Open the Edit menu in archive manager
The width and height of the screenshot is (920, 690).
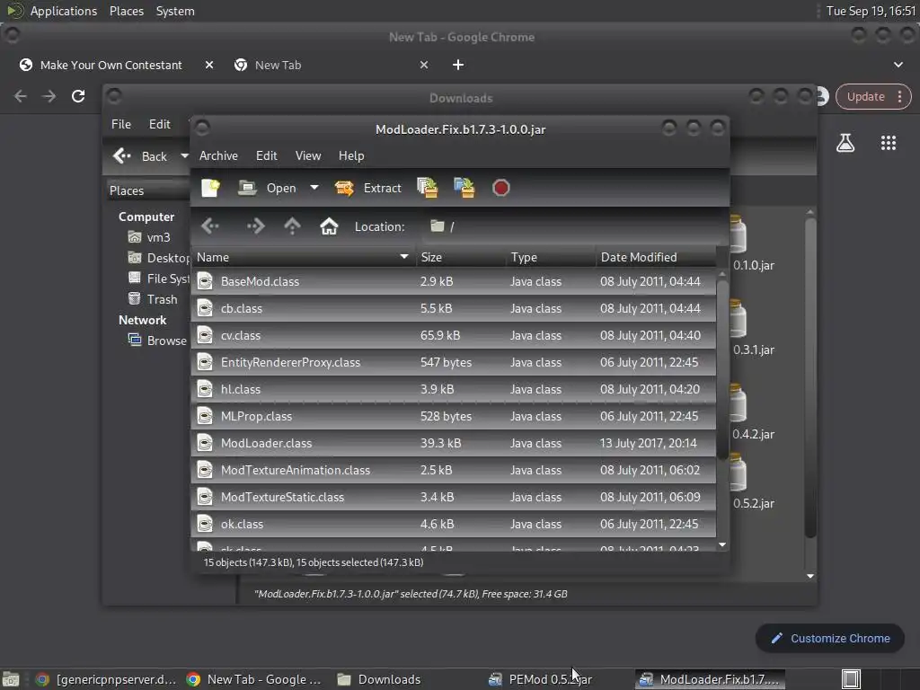[x=266, y=155]
